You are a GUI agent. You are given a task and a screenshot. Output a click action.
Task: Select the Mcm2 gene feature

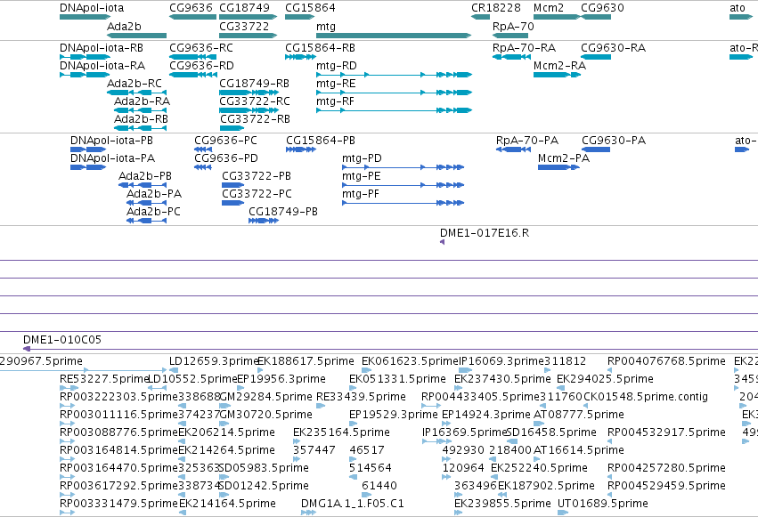[x=557, y=17]
